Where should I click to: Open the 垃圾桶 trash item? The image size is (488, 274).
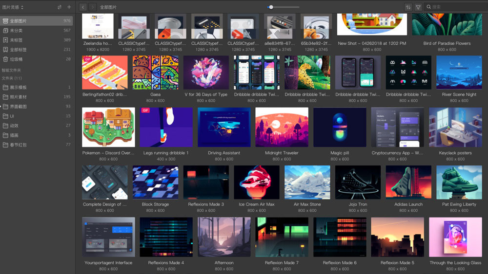[x=37, y=59]
